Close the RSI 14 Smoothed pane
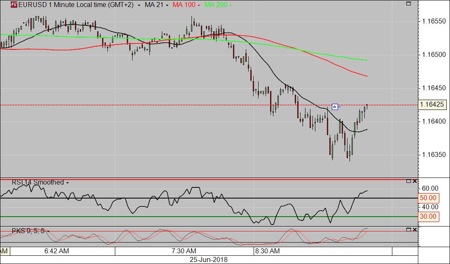The image size is (450, 264). [x=415, y=181]
